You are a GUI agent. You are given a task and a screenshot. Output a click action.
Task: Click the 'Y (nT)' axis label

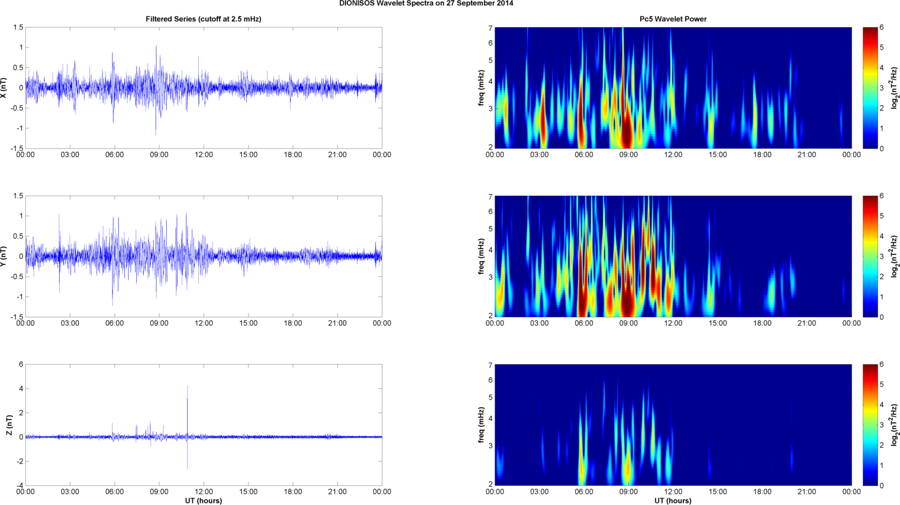5,256
